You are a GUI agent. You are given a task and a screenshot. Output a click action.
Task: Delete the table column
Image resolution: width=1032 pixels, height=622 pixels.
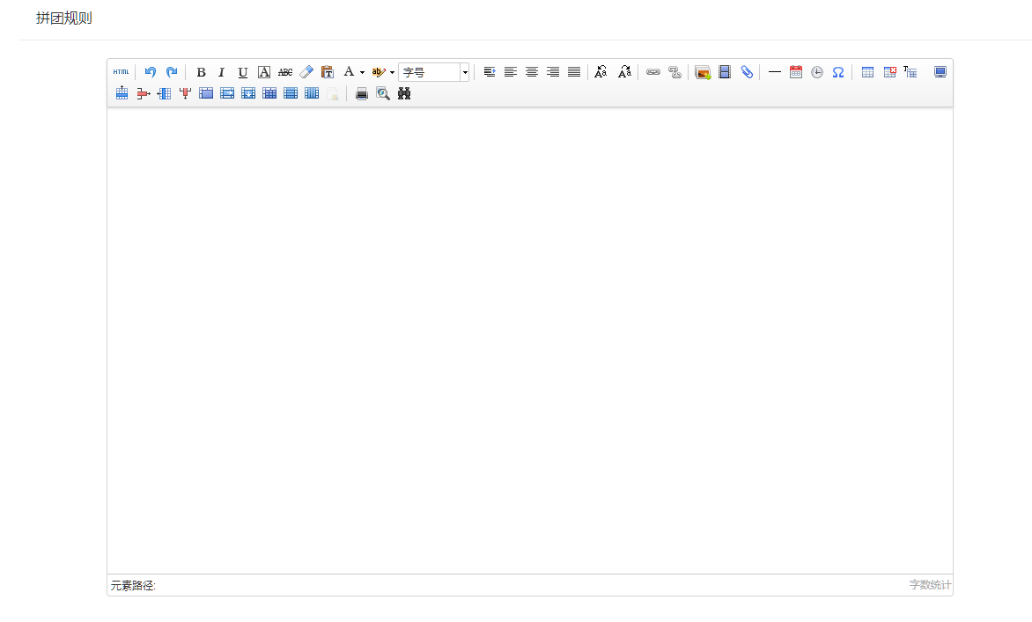185,93
